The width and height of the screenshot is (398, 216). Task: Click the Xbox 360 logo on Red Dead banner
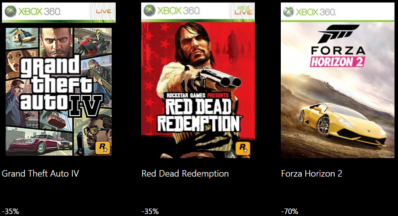tap(172, 10)
